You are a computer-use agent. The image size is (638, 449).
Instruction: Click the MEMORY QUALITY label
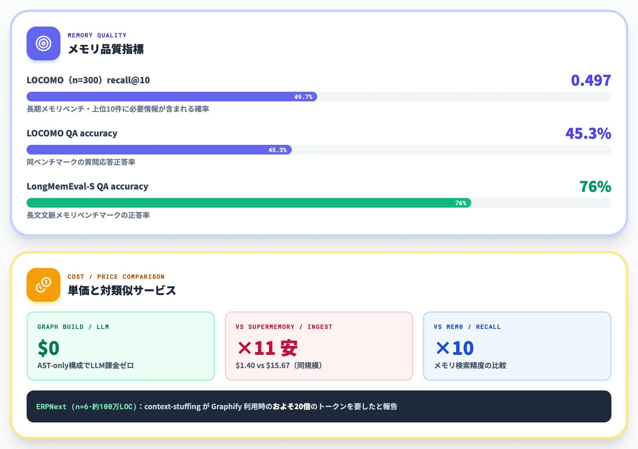[x=97, y=35]
